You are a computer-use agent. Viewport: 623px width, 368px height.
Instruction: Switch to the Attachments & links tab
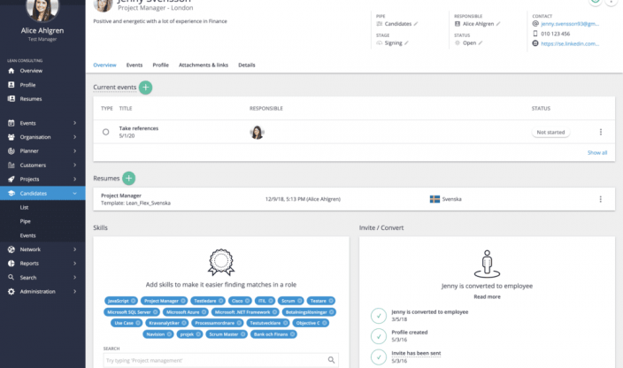pos(203,65)
